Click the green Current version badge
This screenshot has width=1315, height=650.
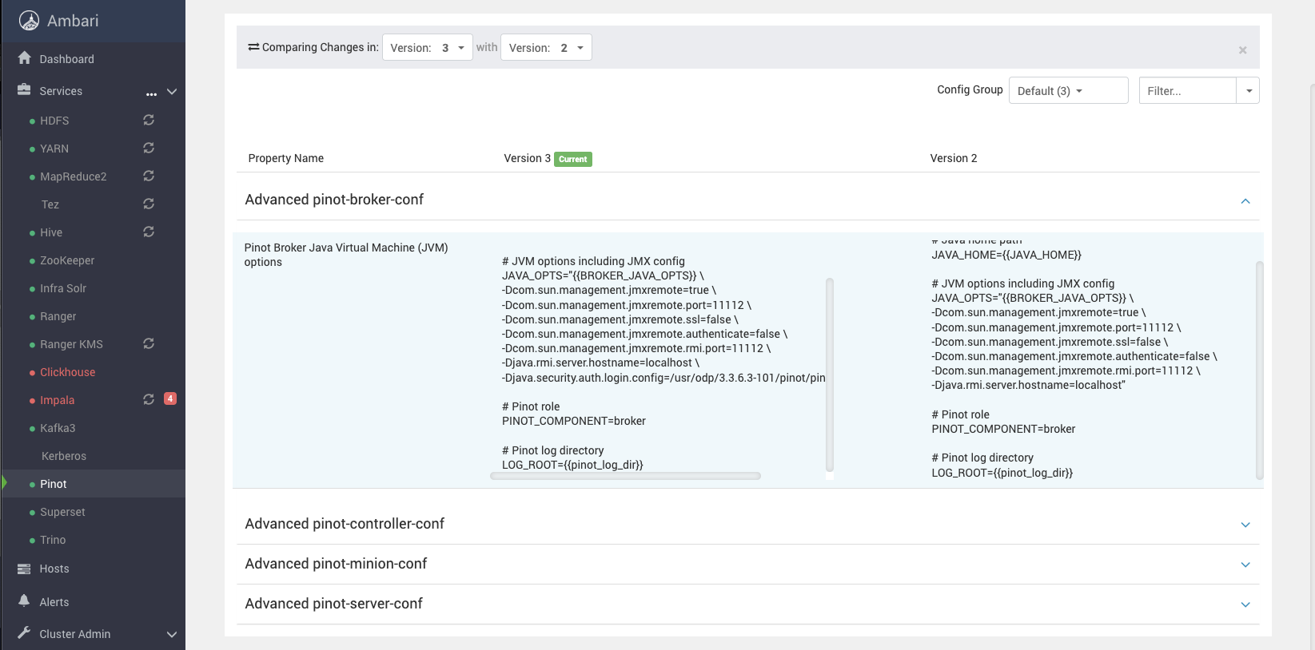coord(573,159)
